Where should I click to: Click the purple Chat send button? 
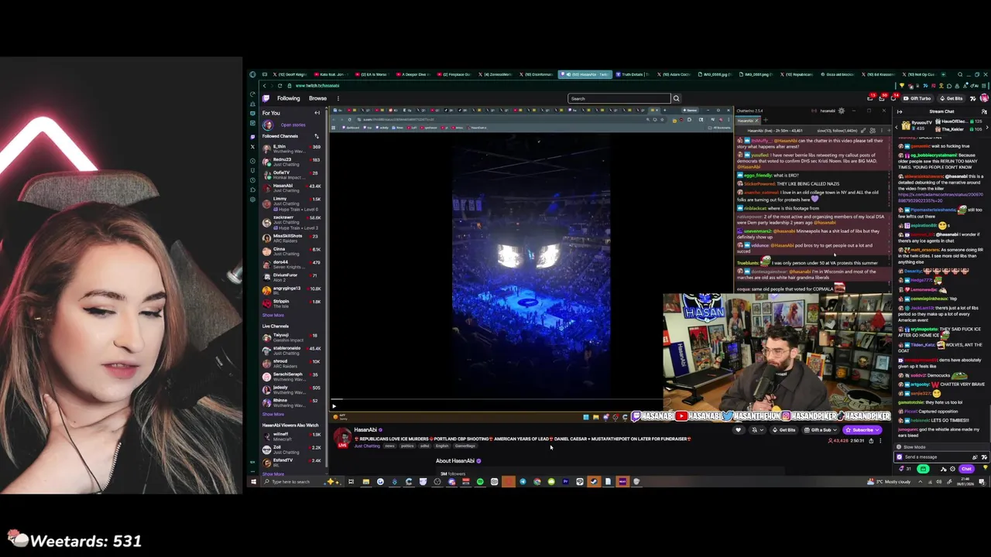point(966,469)
